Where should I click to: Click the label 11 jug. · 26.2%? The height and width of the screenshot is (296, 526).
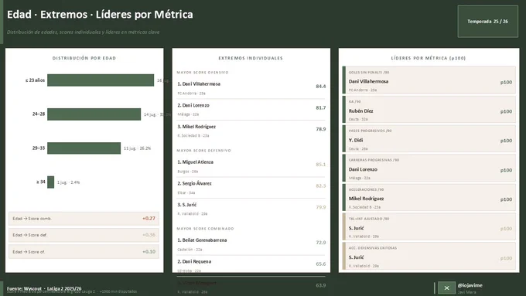point(137,148)
